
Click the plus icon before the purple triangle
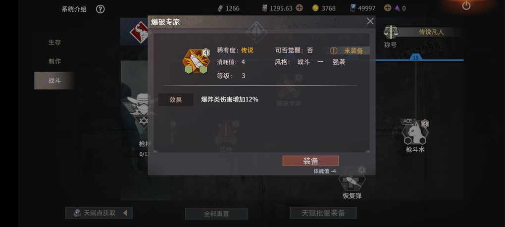tap(388, 8)
